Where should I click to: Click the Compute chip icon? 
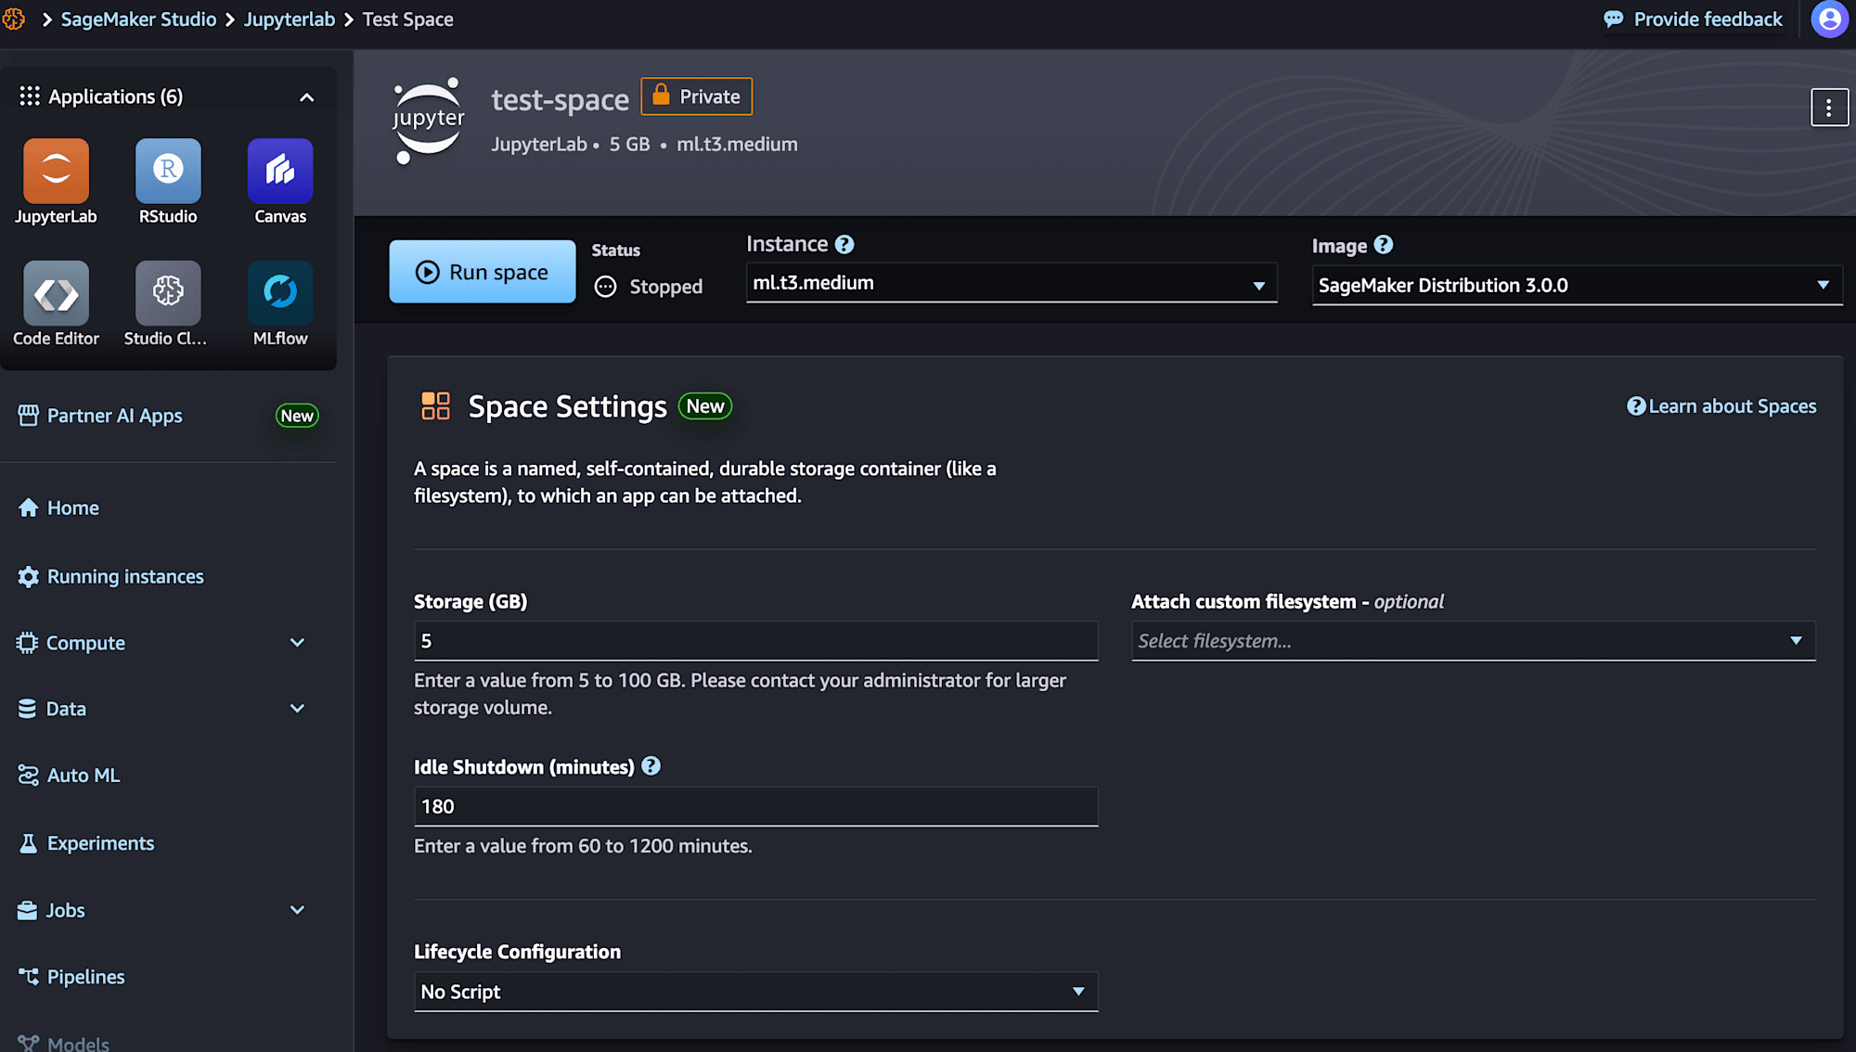[27, 643]
